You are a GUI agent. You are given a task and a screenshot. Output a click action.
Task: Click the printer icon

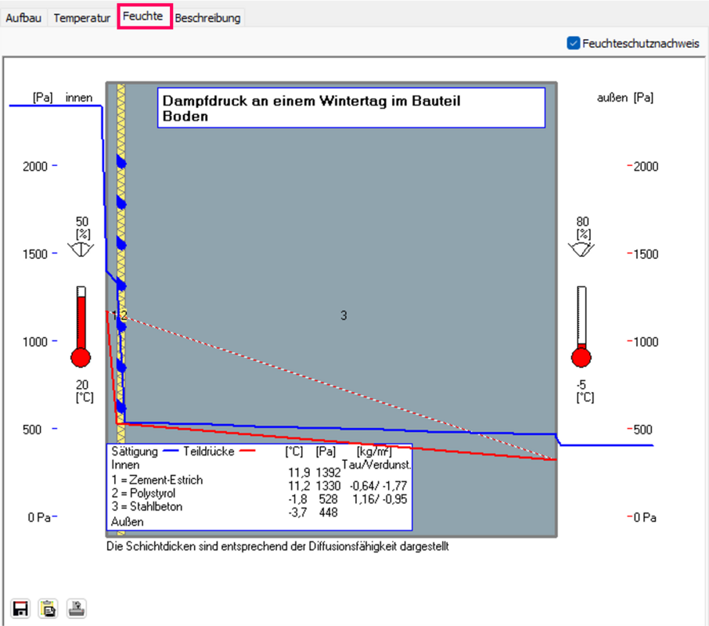click(75, 608)
